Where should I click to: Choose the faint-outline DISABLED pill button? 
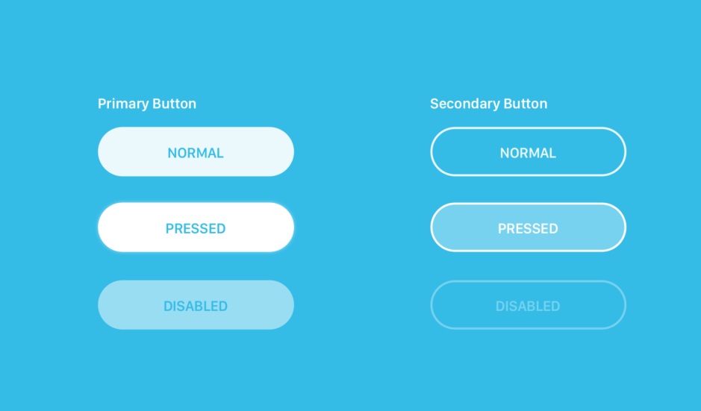pyautogui.click(x=528, y=305)
